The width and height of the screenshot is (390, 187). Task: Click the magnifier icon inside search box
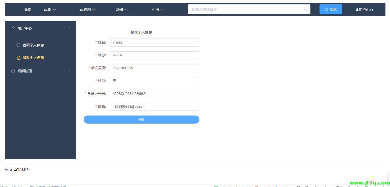pyautogui.click(x=306, y=9)
